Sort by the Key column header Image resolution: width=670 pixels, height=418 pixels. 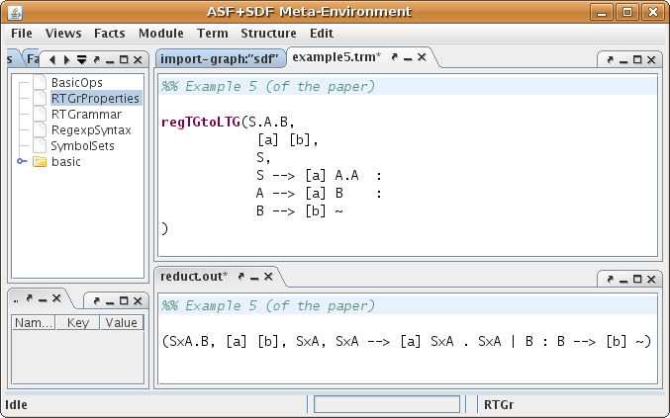[78, 323]
